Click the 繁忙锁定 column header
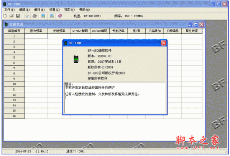The width and height of the screenshot is (230, 156). click(x=192, y=31)
